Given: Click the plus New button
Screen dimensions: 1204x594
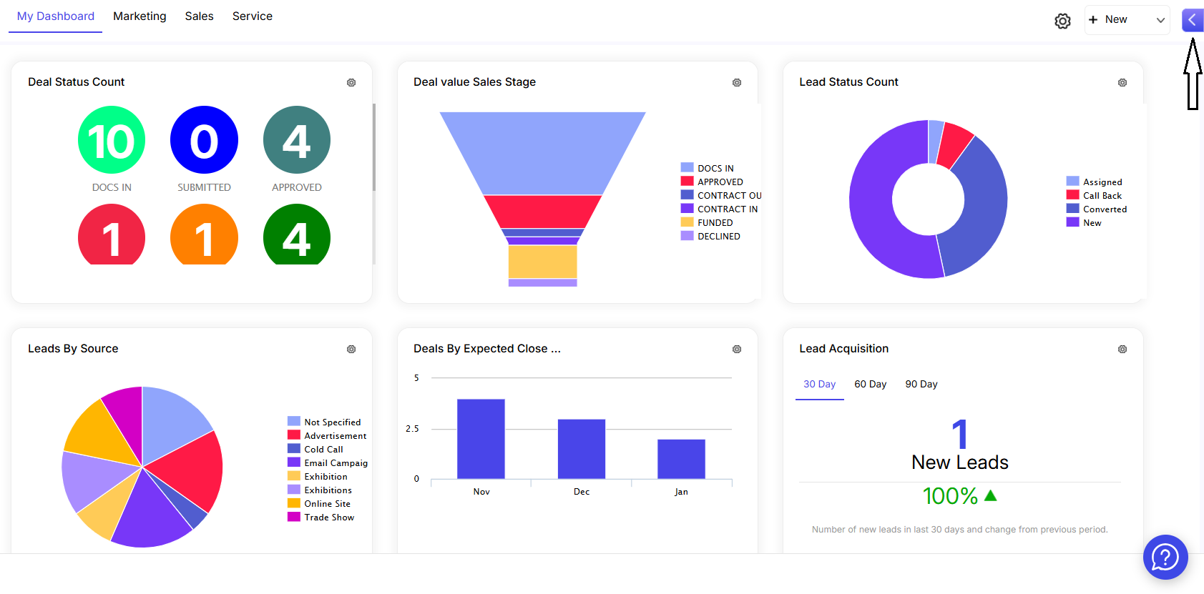Looking at the screenshot, I should [x=1108, y=20].
